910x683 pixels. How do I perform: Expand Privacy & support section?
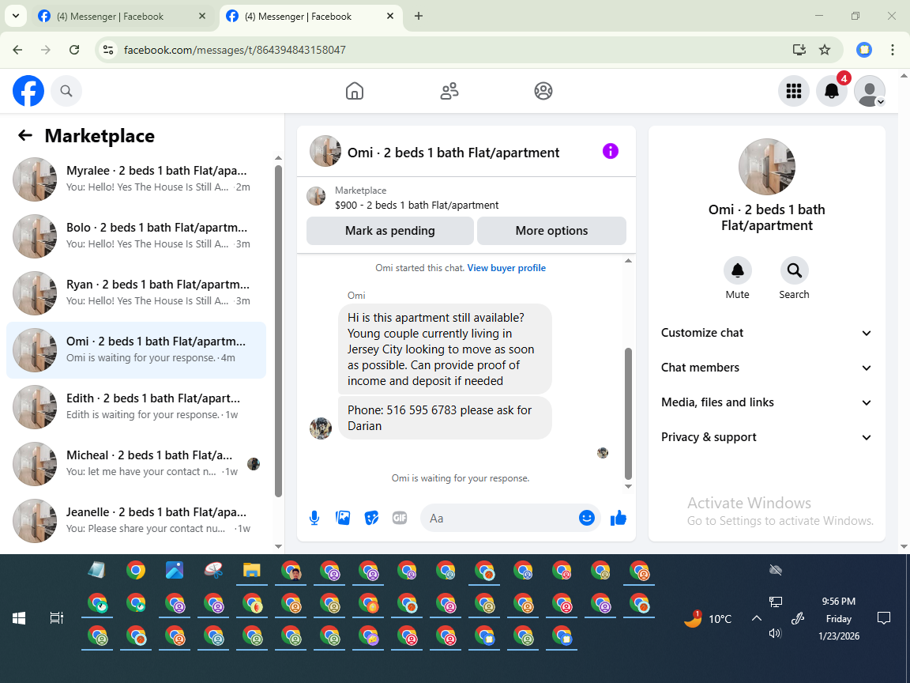tap(767, 437)
